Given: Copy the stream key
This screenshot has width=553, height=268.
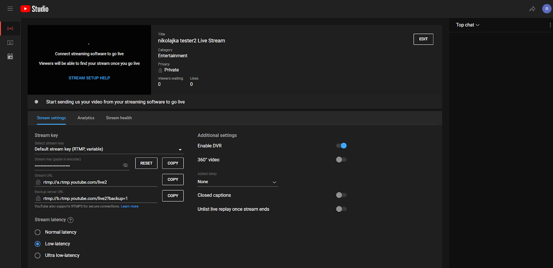Looking at the screenshot, I should click(x=173, y=163).
